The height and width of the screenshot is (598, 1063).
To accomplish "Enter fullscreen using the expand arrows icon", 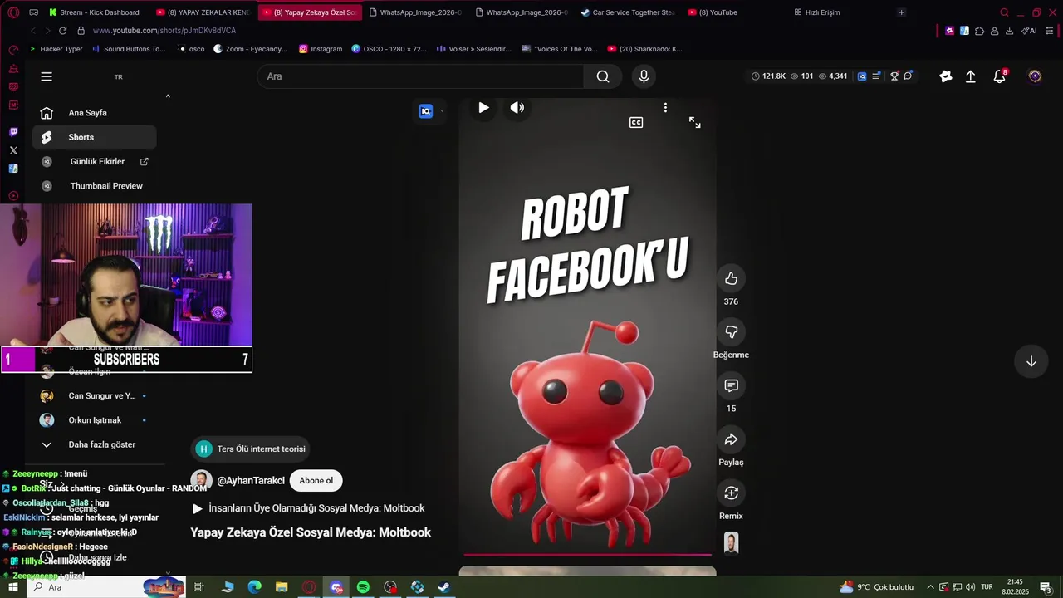I will pos(695,122).
